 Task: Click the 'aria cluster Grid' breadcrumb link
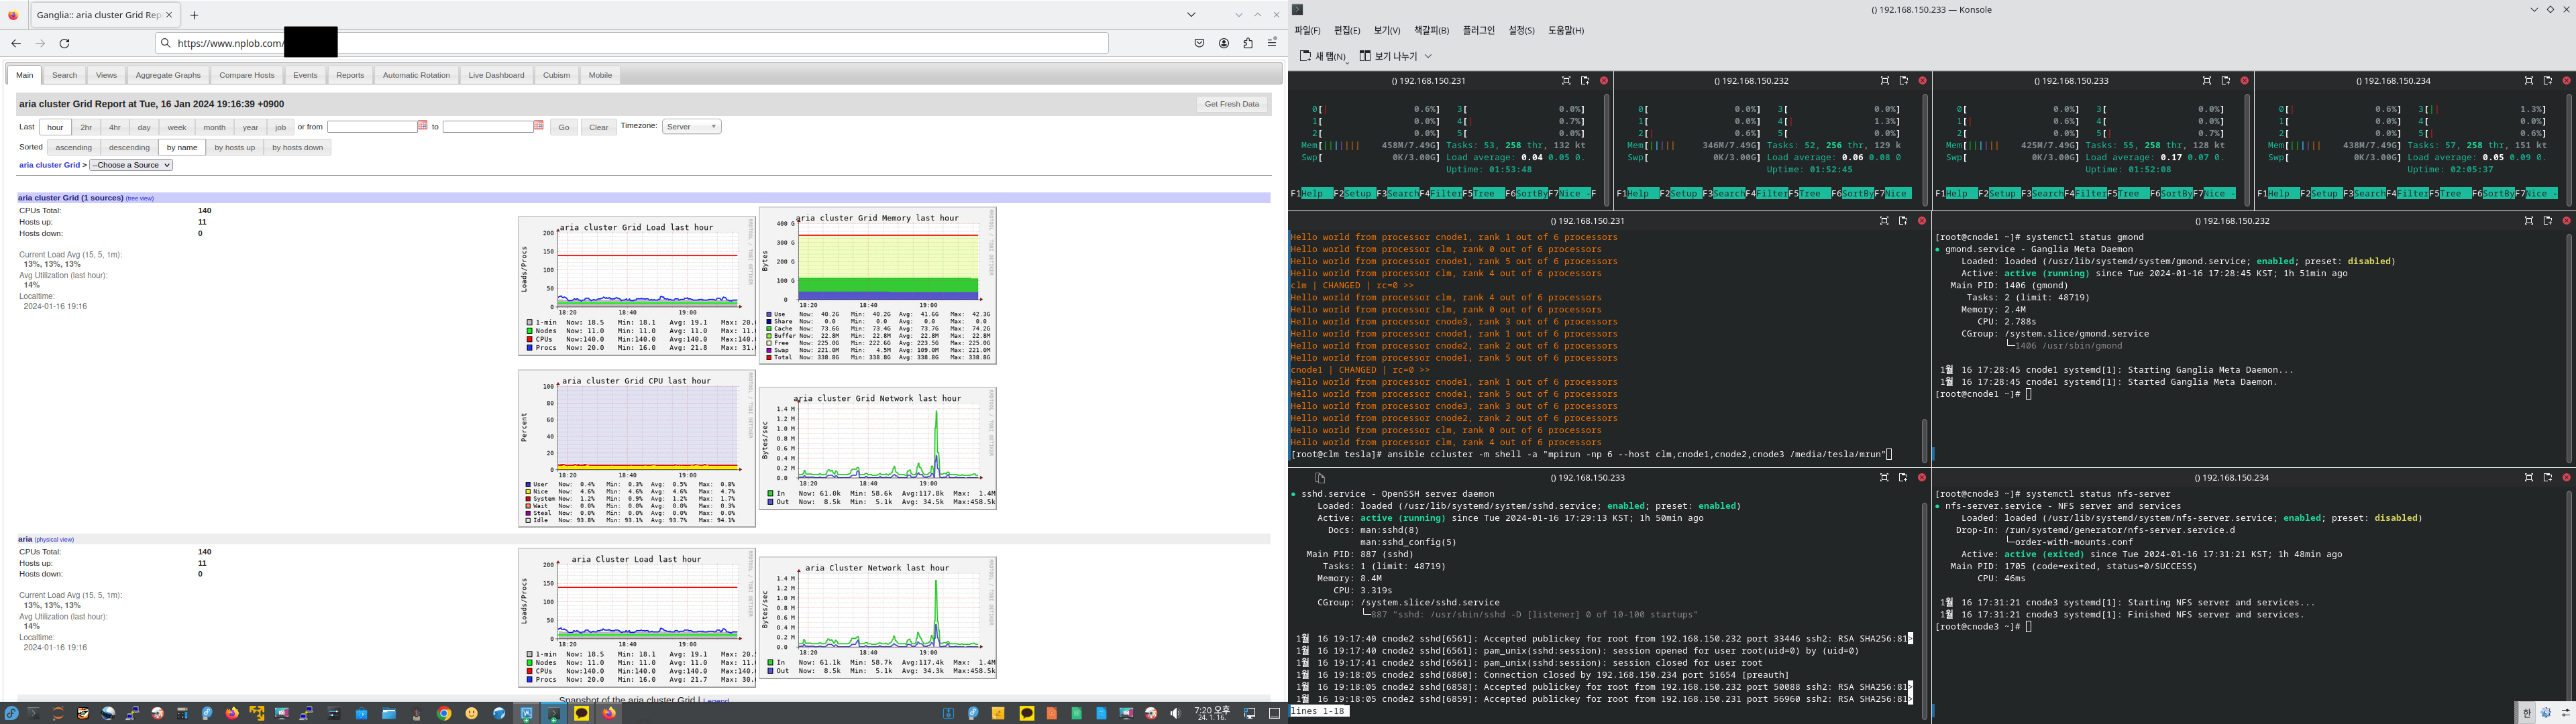click(x=50, y=165)
